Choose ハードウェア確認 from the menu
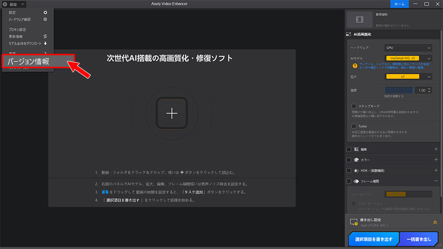Screen dimensions: 443x249 (28, 19)
